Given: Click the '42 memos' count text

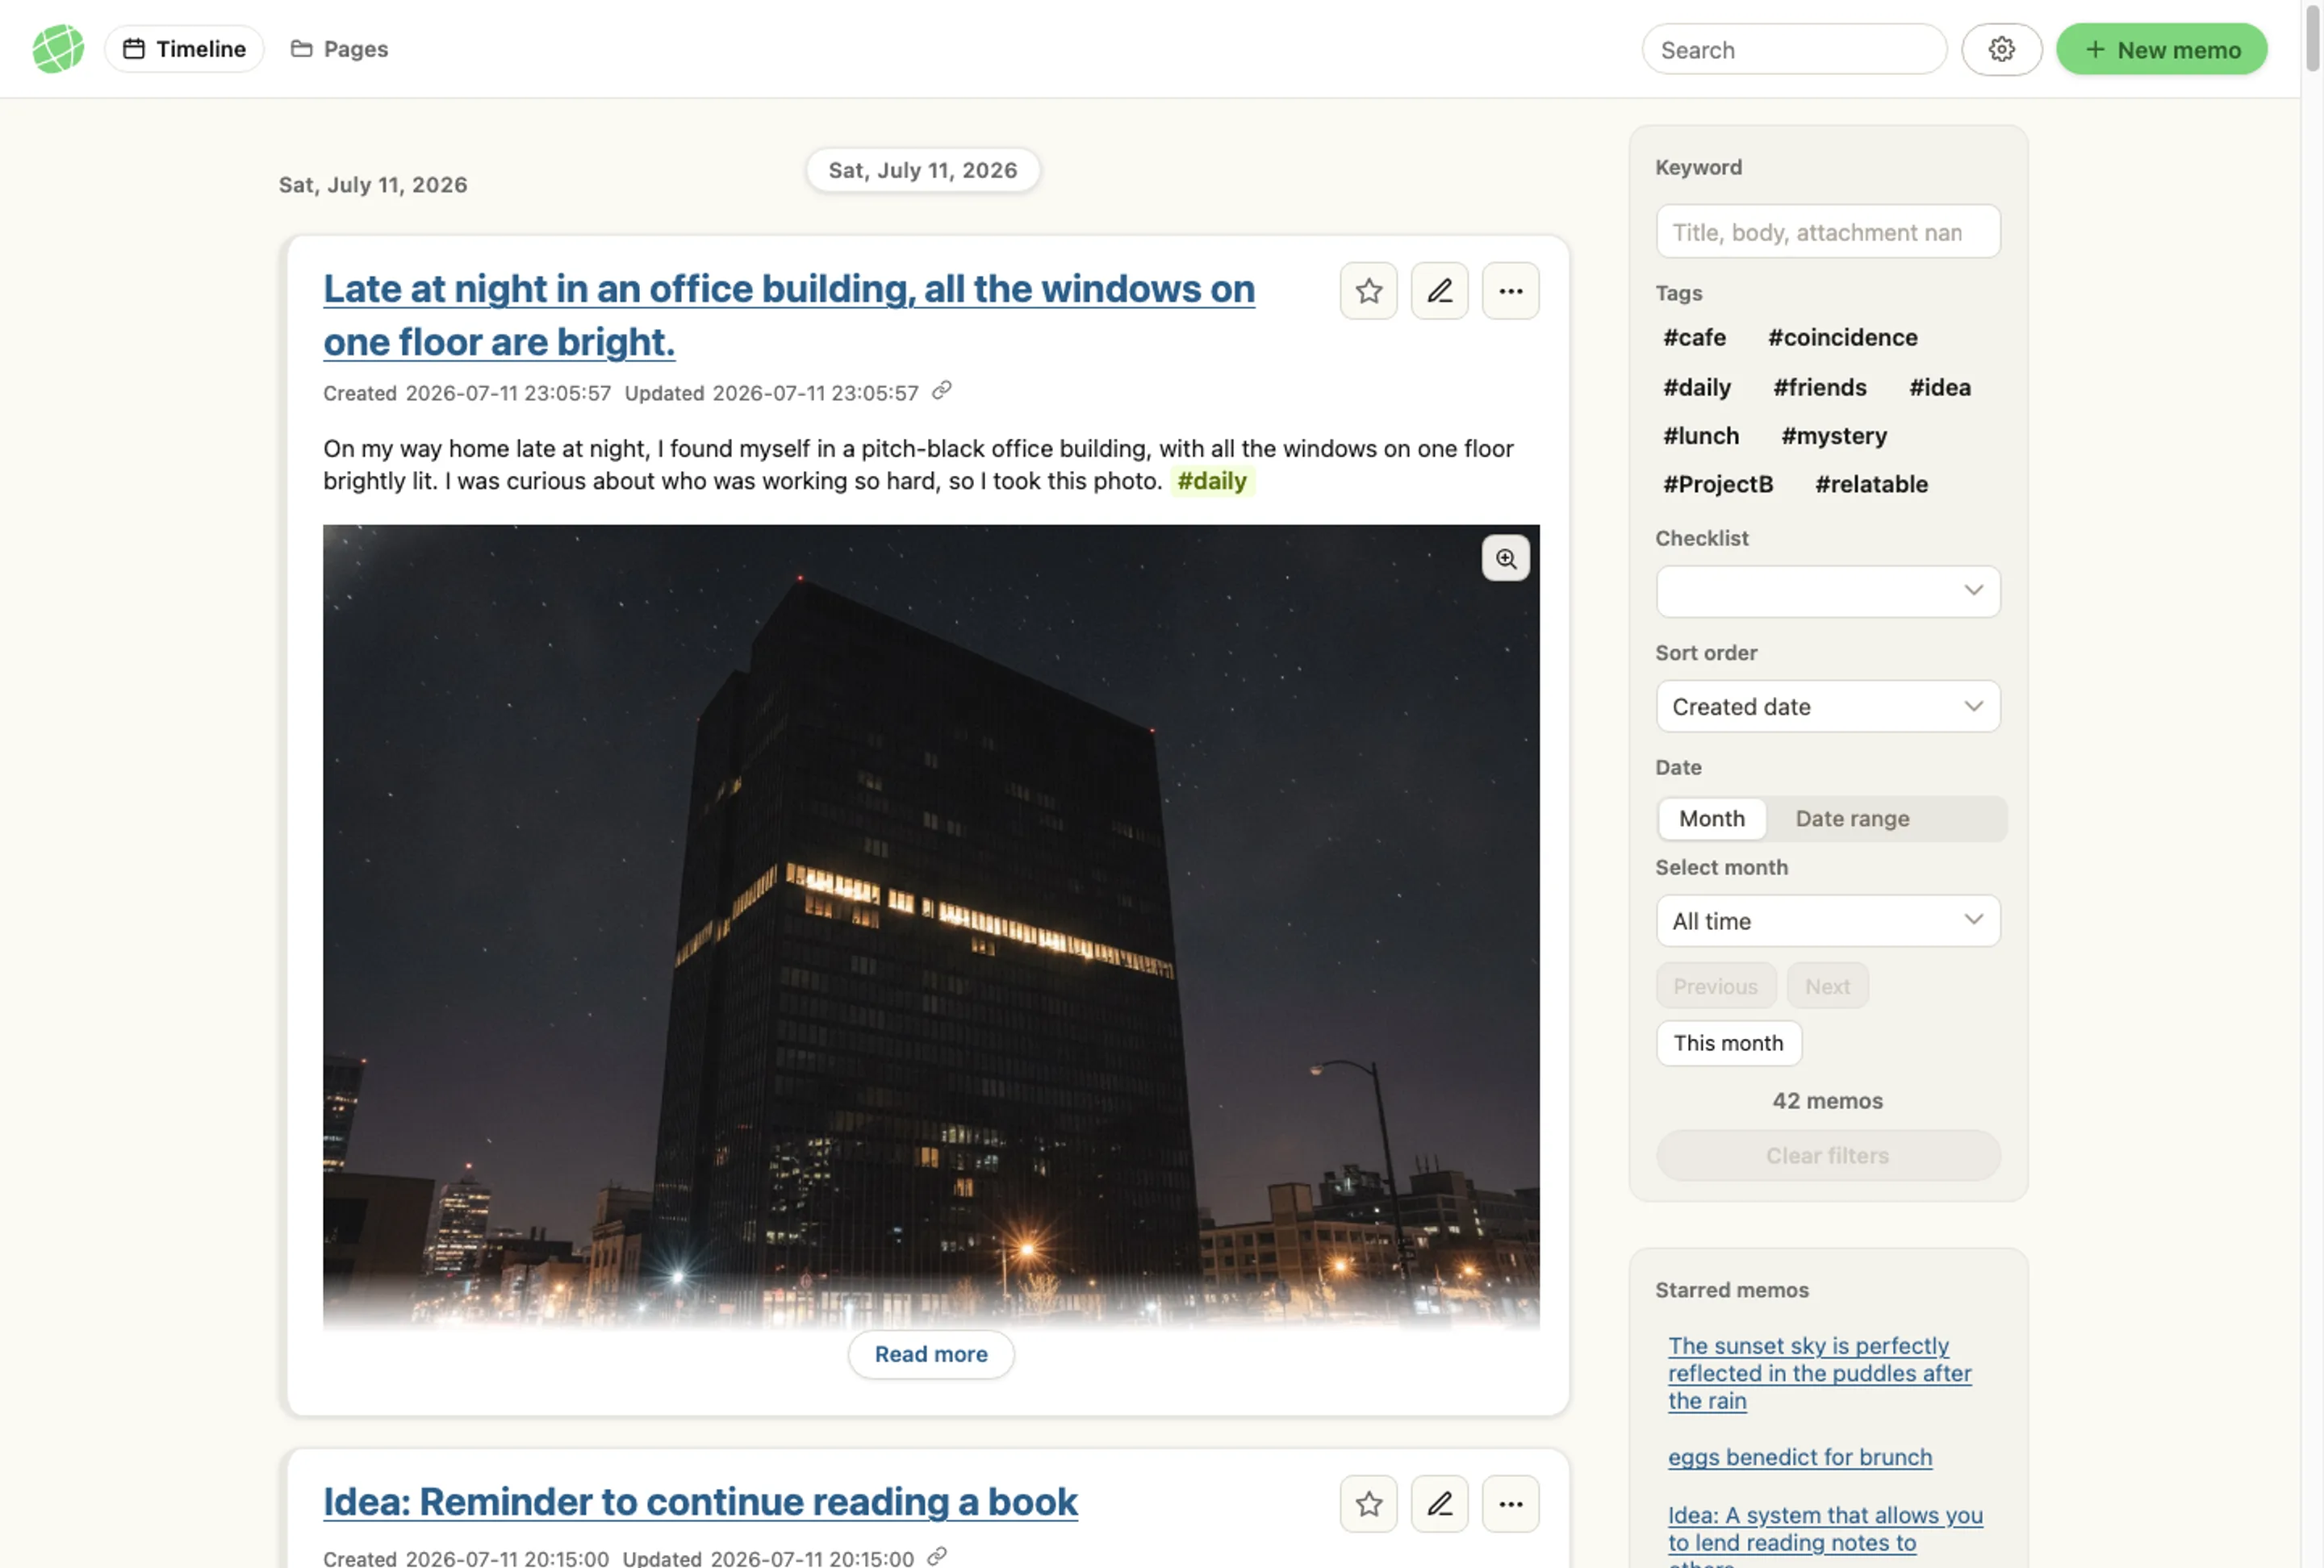Looking at the screenshot, I should [x=1827, y=1101].
